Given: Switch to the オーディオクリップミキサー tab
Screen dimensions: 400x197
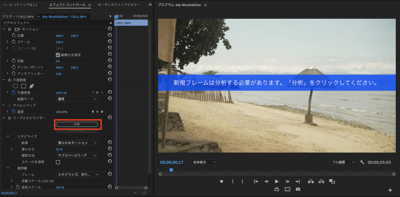Looking at the screenshot, I should 120,5.
